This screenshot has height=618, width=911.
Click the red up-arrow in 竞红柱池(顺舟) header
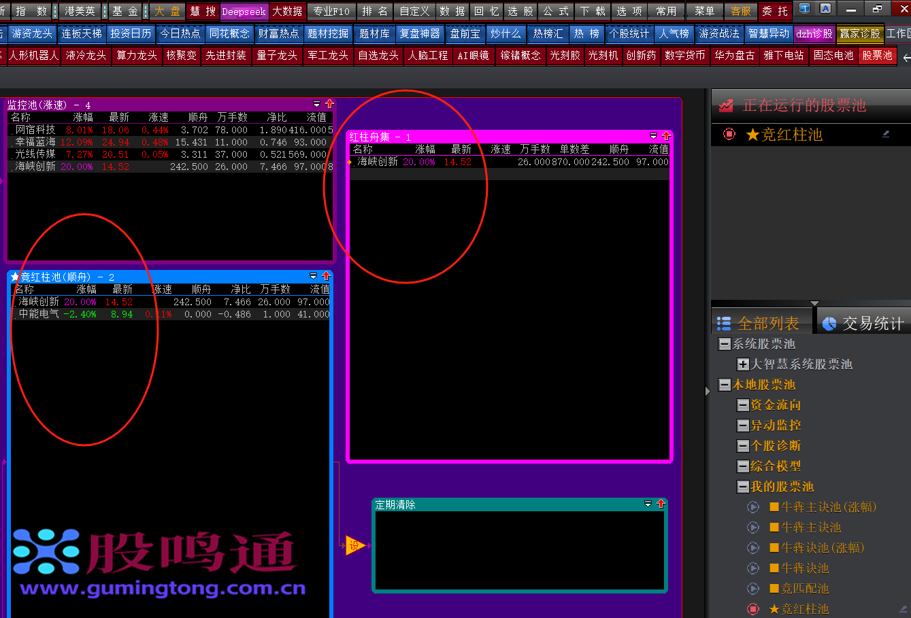(x=326, y=276)
